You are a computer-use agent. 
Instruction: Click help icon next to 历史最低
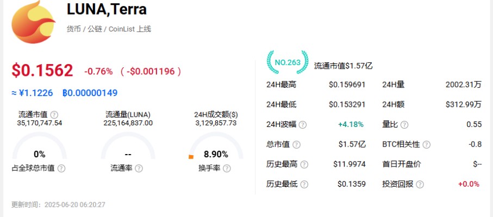click(304, 184)
